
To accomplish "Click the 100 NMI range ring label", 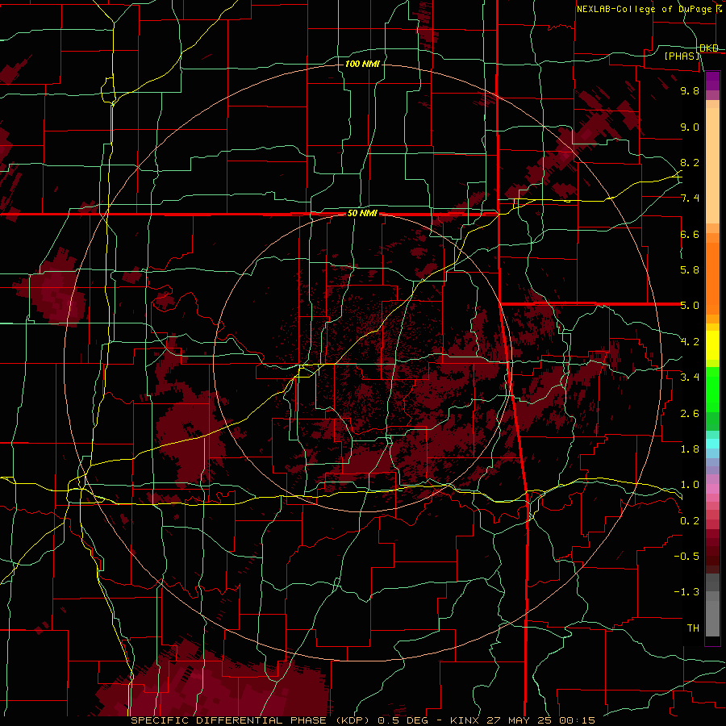I will pos(362,64).
